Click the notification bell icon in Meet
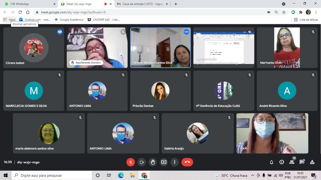The image size is (321, 180). tap(271, 162)
